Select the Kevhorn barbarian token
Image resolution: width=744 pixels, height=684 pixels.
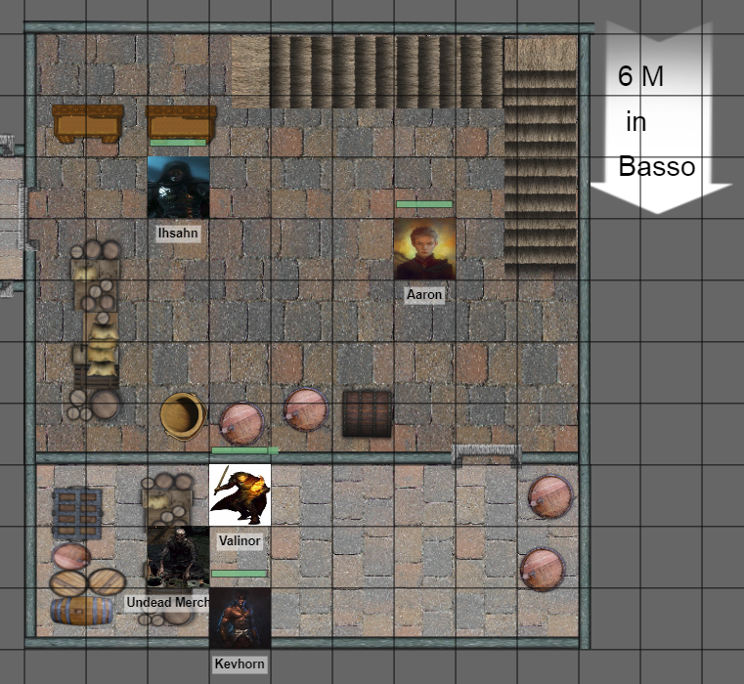click(x=241, y=619)
